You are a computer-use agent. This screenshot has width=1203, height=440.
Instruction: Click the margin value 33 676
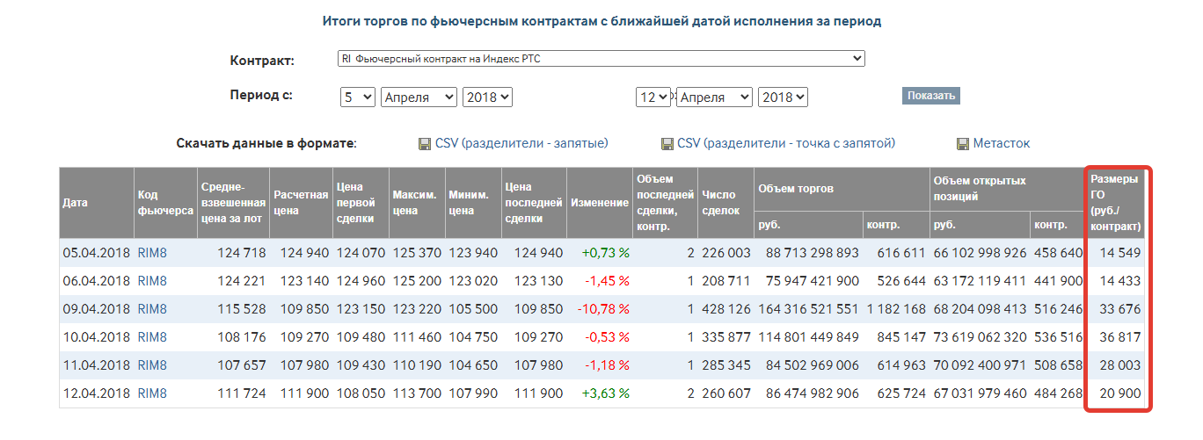point(1121,309)
